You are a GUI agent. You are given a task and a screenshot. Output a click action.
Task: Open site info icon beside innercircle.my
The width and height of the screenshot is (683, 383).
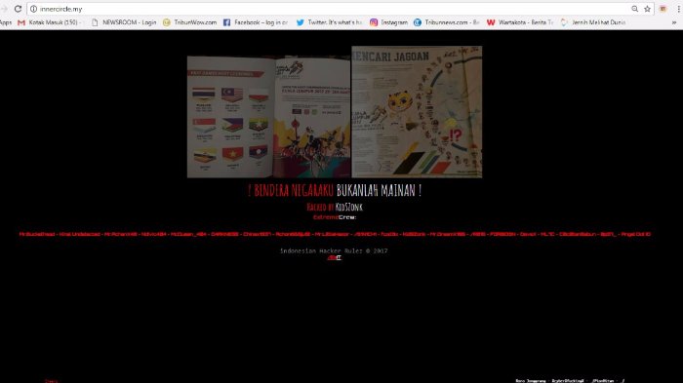[x=33, y=9]
